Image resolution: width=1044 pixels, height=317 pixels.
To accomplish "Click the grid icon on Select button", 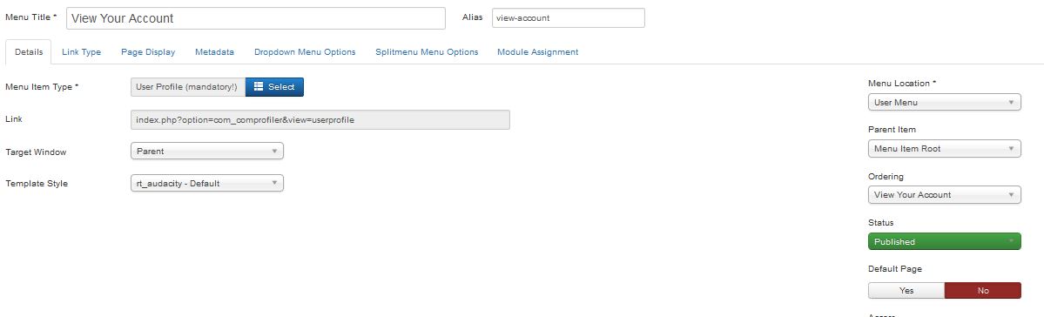I will tap(259, 86).
